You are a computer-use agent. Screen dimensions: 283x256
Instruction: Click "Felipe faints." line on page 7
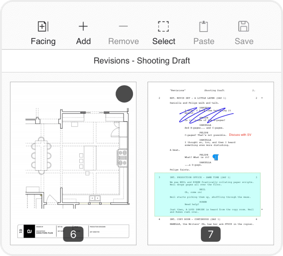click(180, 170)
